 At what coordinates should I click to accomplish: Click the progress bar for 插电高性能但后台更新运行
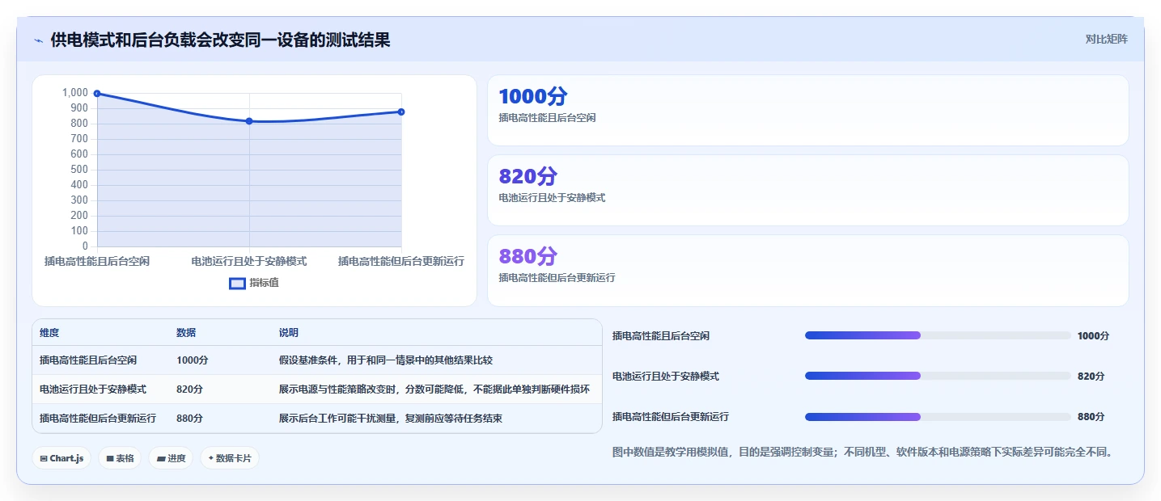tap(938, 417)
